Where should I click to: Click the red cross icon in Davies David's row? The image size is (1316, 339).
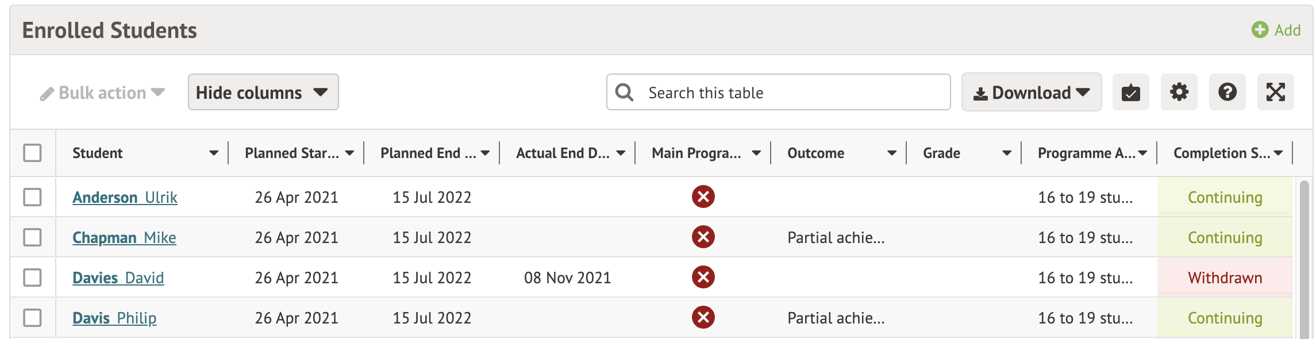(x=703, y=277)
